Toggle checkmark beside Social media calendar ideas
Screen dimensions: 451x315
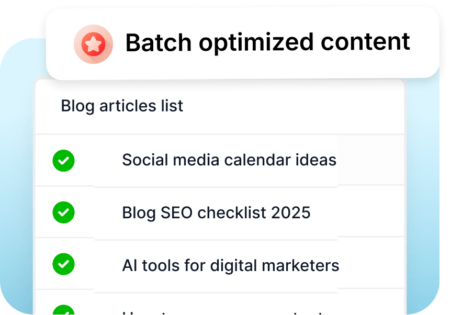click(x=64, y=160)
